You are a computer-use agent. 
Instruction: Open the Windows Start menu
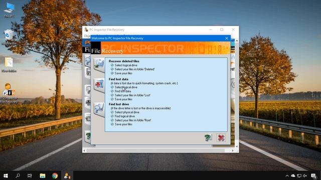pyautogui.click(x=6, y=175)
